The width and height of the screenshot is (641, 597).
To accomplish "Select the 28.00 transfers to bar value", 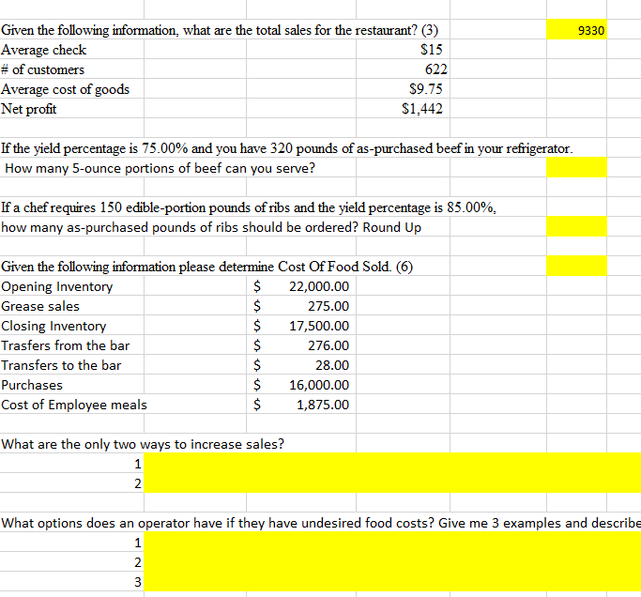I will click(x=332, y=365).
